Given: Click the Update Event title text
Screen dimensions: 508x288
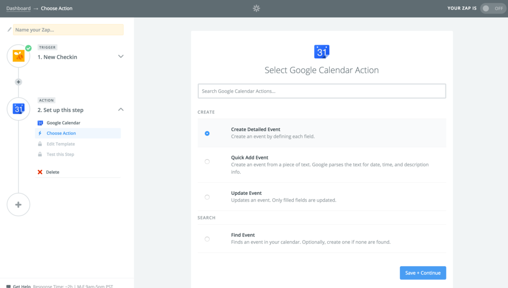Looking at the screenshot, I should (246, 193).
